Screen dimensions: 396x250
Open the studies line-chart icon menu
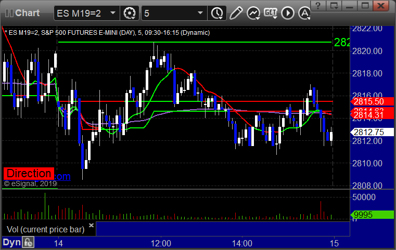253,13
